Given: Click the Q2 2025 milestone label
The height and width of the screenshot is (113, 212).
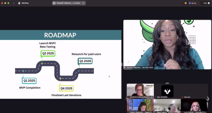Looking at the screenshot, I should (48, 53).
